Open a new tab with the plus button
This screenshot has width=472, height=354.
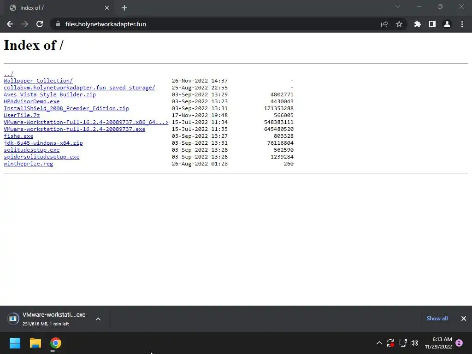click(124, 8)
